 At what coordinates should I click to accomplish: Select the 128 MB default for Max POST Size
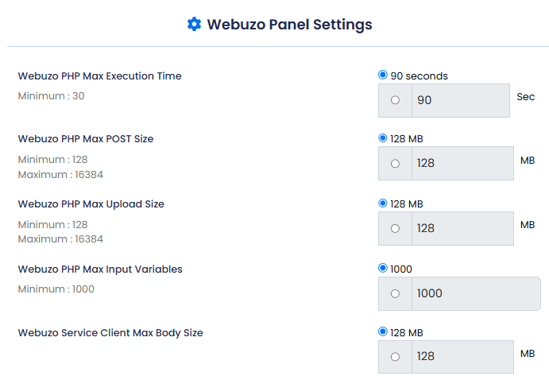tap(383, 138)
